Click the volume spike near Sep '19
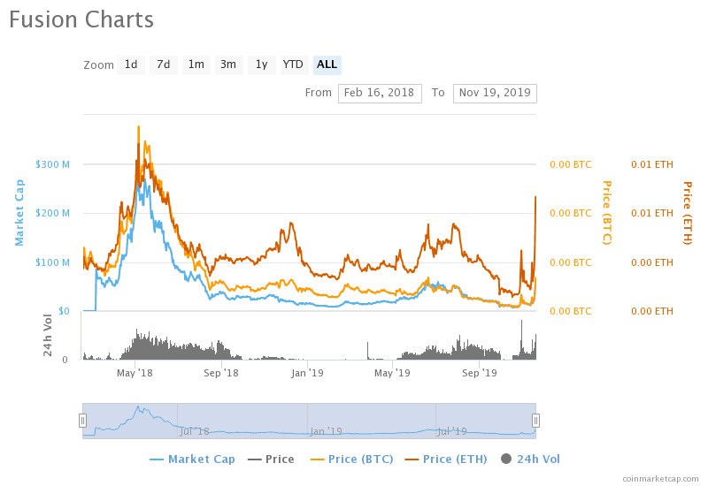Image resolution: width=708 pixels, height=486 pixels. point(460,347)
